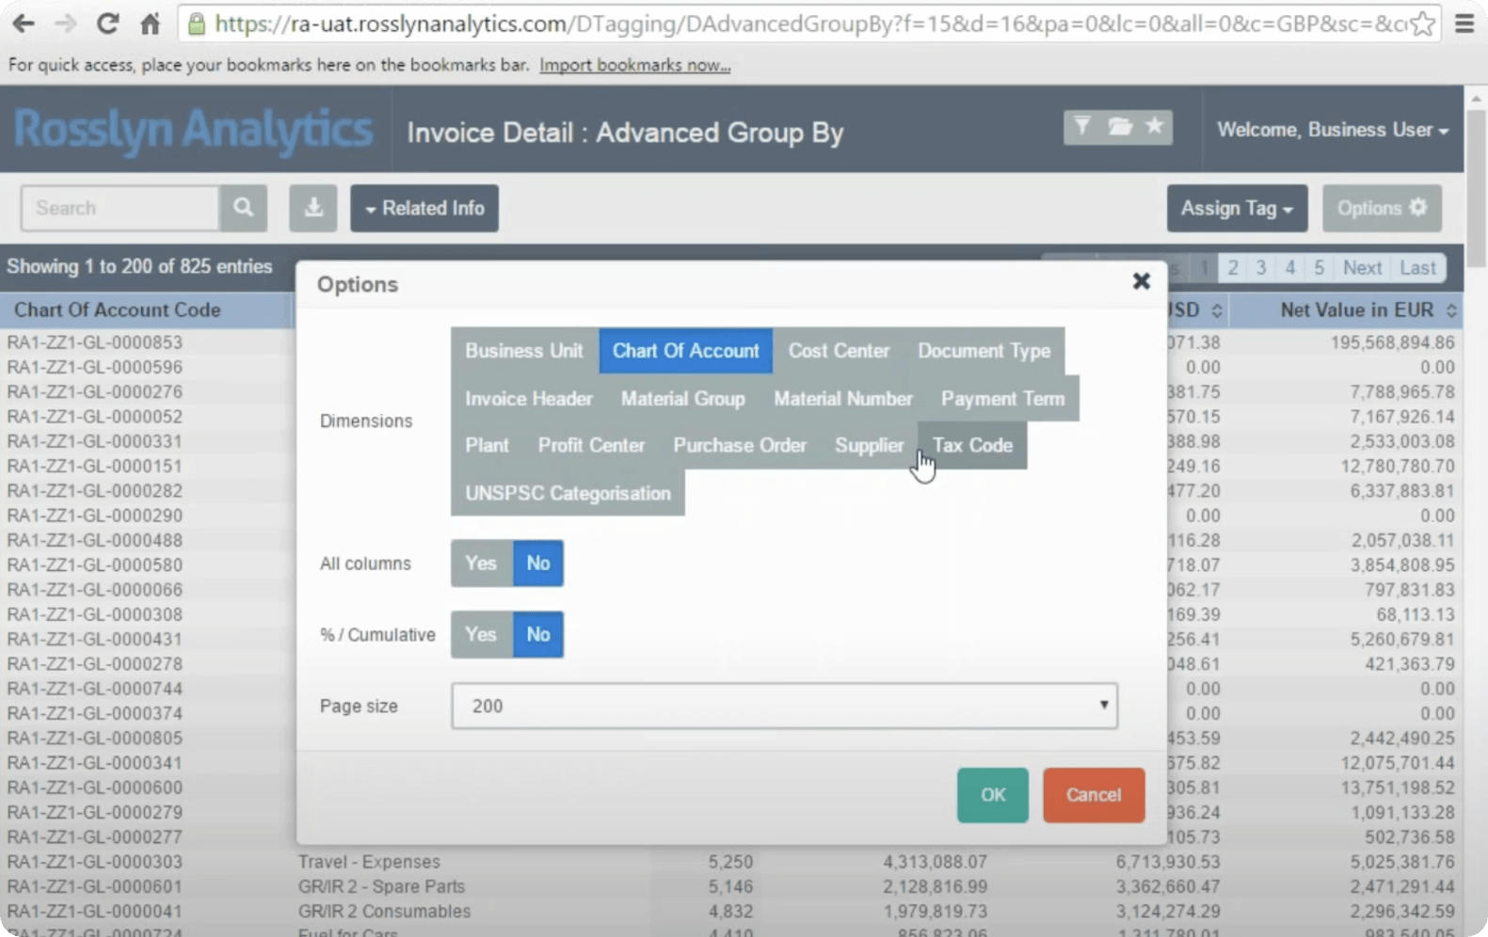The height and width of the screenshot is (937, 1488).
Task: Set All columns to No
Action: (x=537, y=563)
